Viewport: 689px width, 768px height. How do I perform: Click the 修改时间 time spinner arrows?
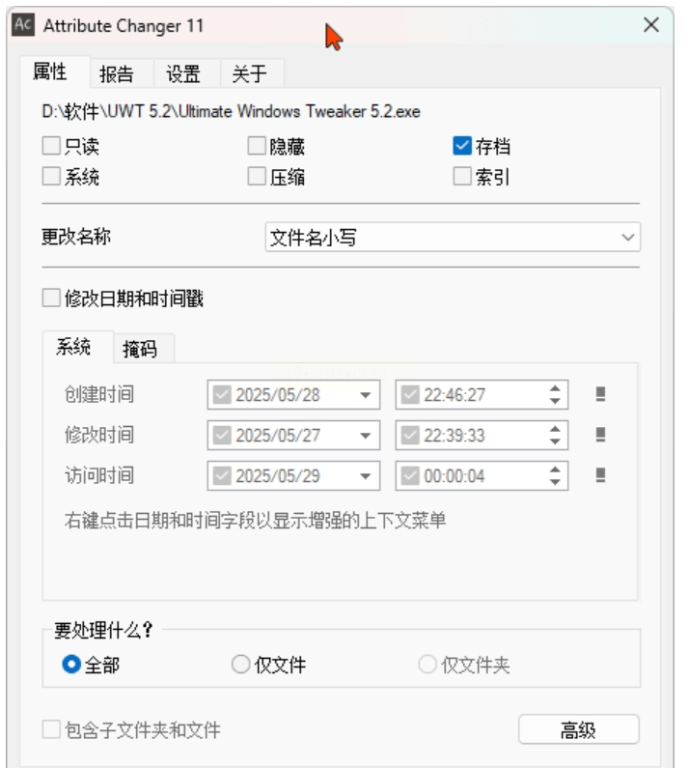click(x=555, y=436)
